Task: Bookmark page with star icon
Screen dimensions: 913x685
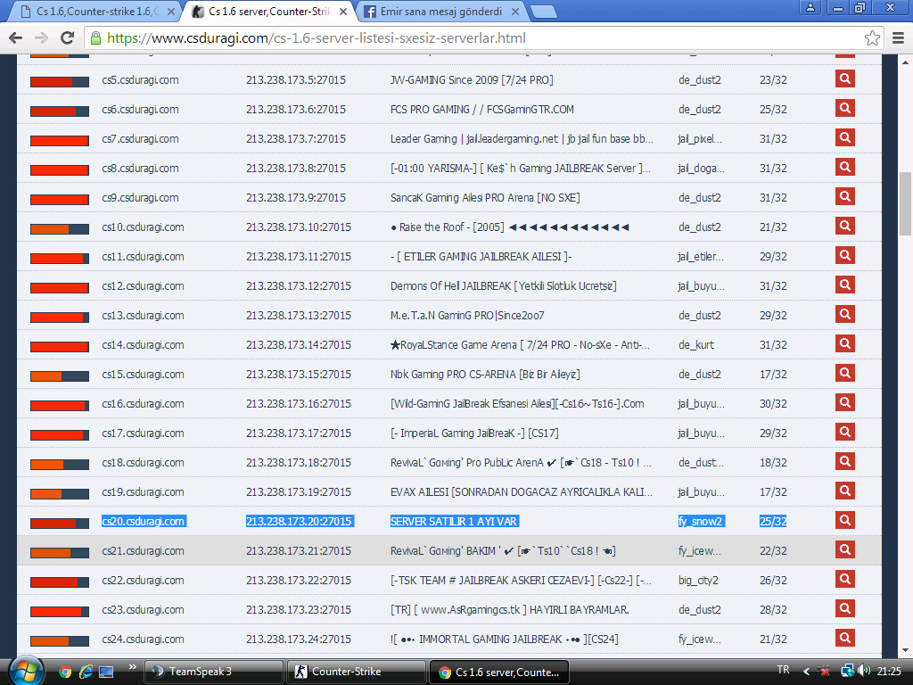Action: (x=872, y=37)
